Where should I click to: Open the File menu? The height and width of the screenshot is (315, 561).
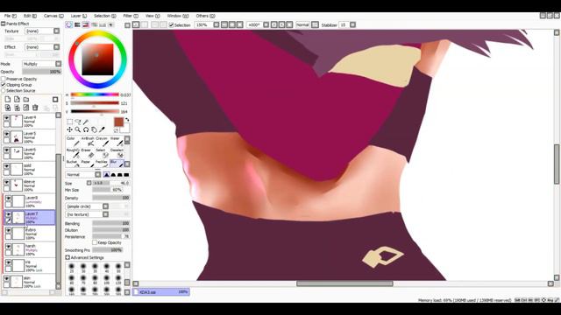click(x=10, y=16)
